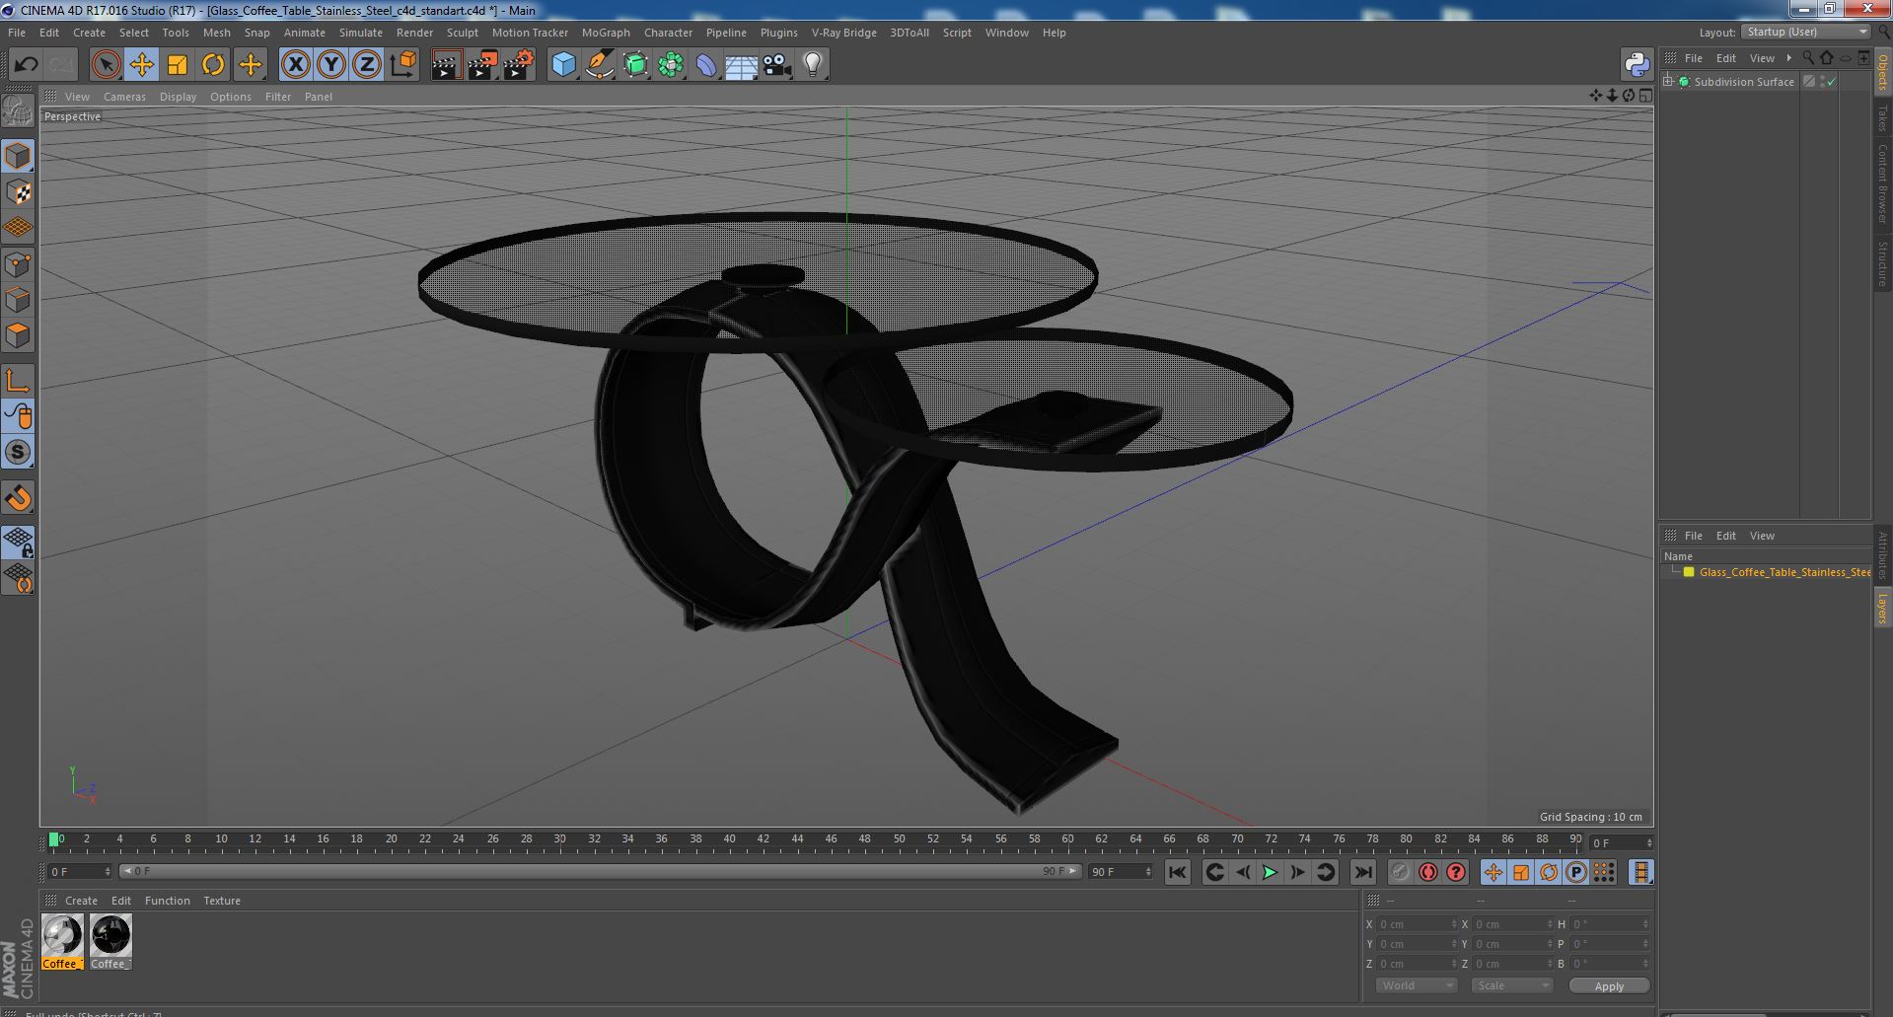Open viewport Cameras menu

(124, 97)
